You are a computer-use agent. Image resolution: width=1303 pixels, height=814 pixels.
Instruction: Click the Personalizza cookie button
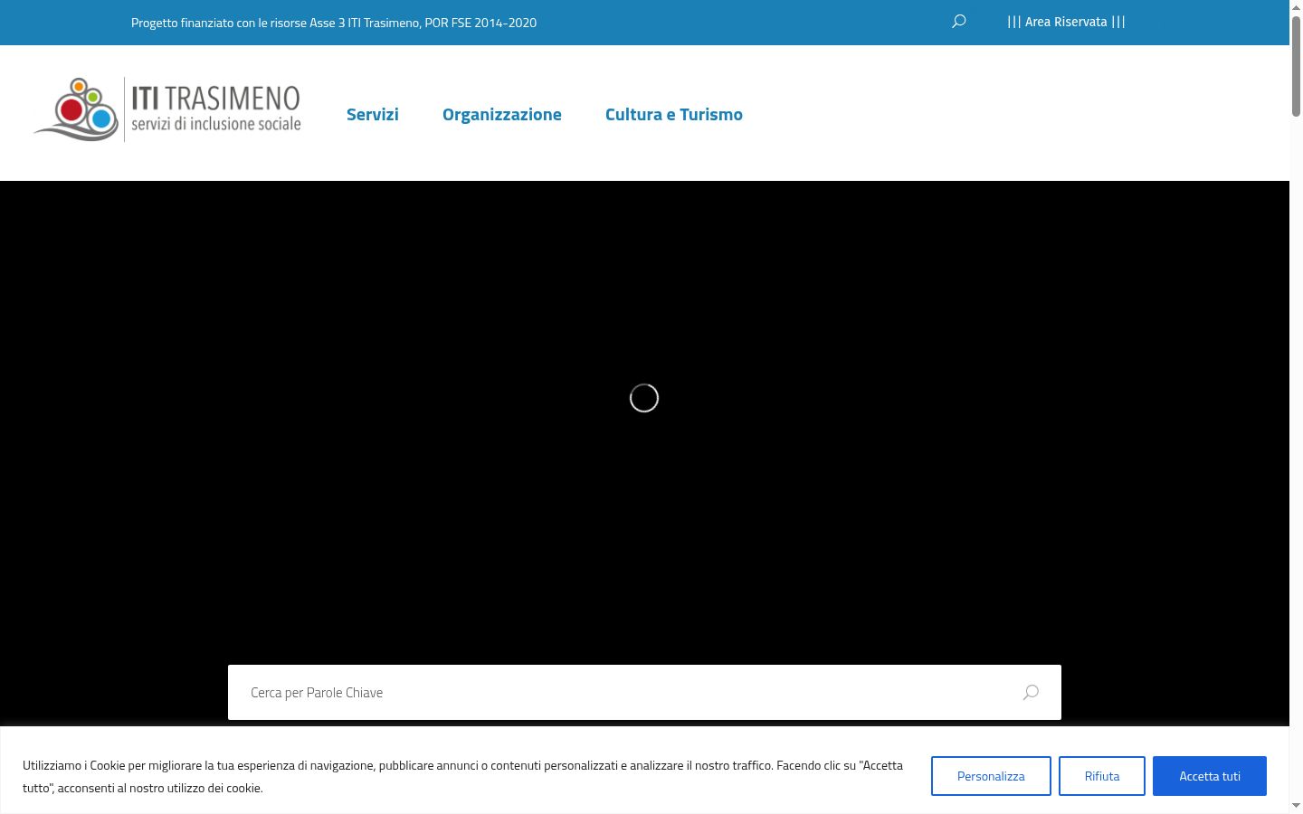point(991,776)
